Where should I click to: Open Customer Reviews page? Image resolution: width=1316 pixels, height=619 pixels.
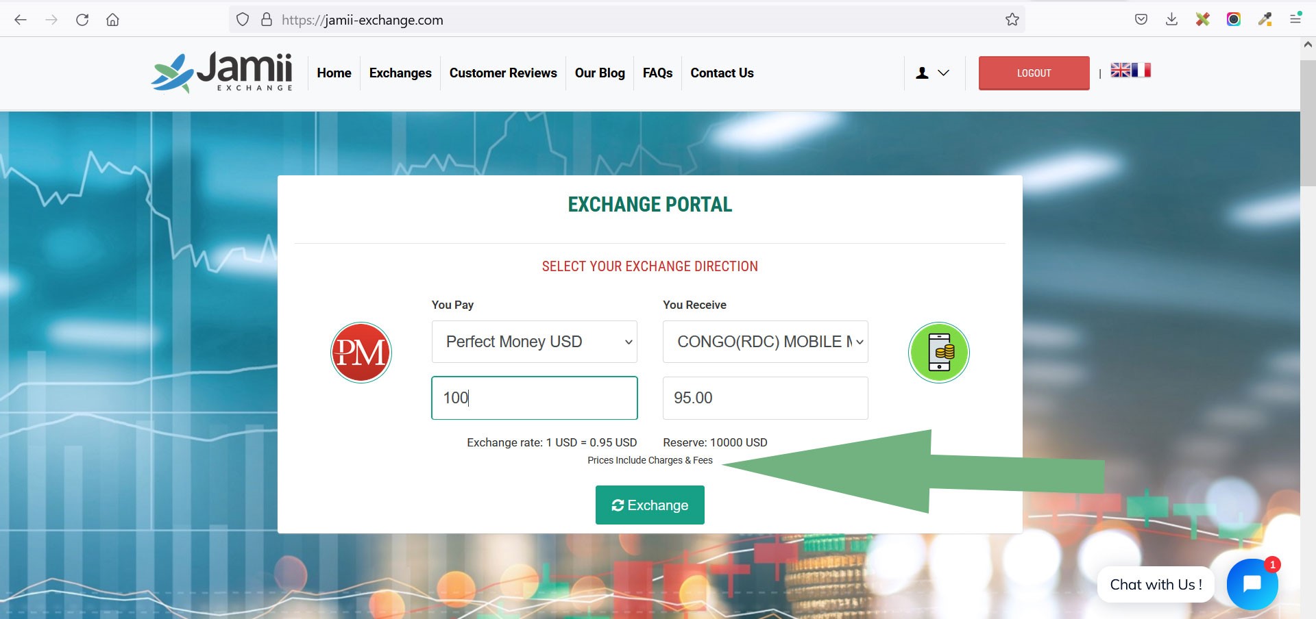[503, 73]
